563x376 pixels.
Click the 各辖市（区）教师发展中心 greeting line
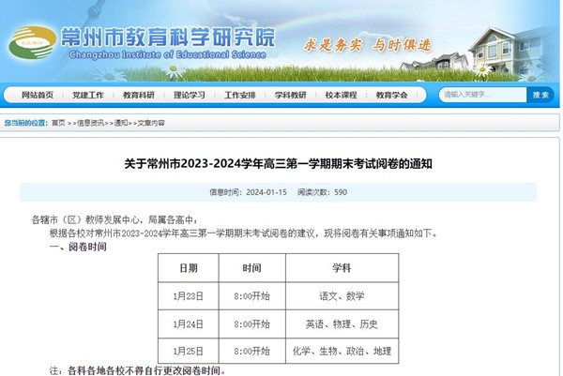click(114, 219)
